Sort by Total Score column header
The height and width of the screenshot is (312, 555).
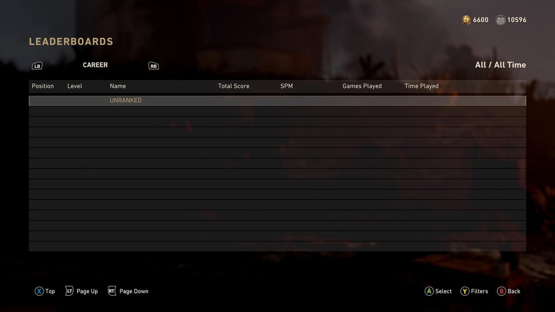coord(234,86)
